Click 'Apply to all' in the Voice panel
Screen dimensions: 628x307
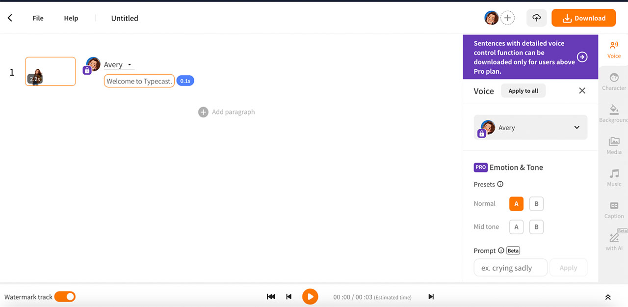tap(523, 90)
